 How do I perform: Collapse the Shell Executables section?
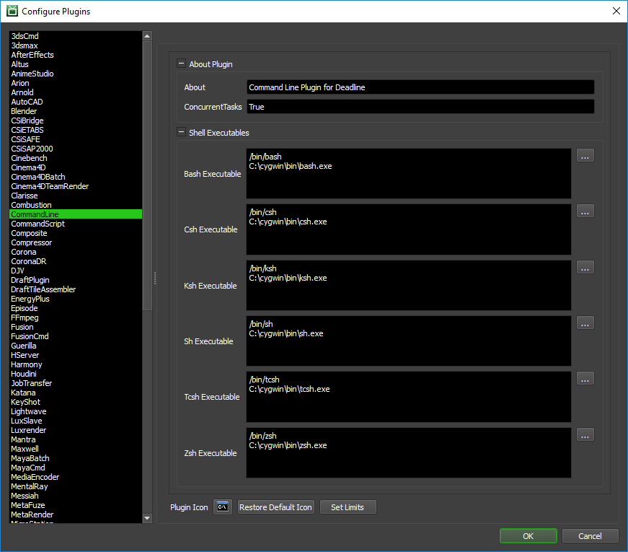tap(182, 132)
